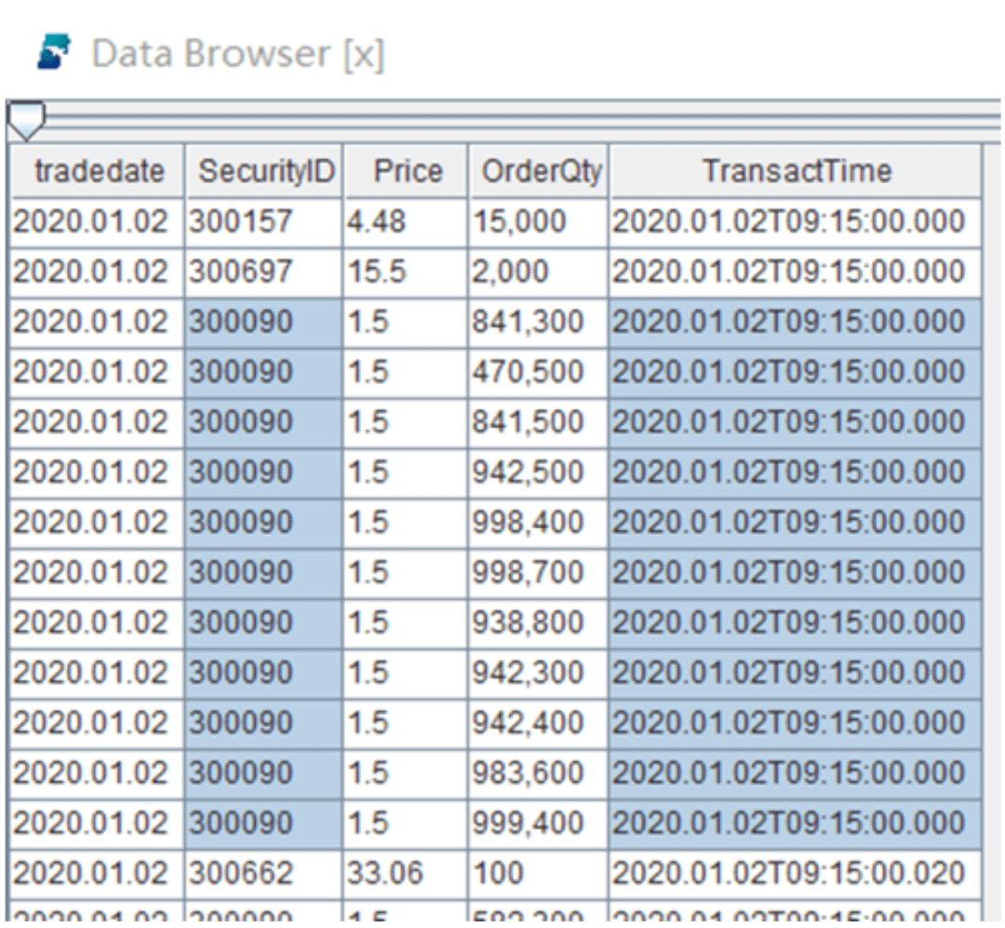Click the Data Browser logo icon
The height and width of the screenshot is (928, 1005).
[x=54, y=53]
